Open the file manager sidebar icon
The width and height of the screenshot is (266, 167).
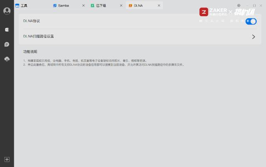point(7,29)
